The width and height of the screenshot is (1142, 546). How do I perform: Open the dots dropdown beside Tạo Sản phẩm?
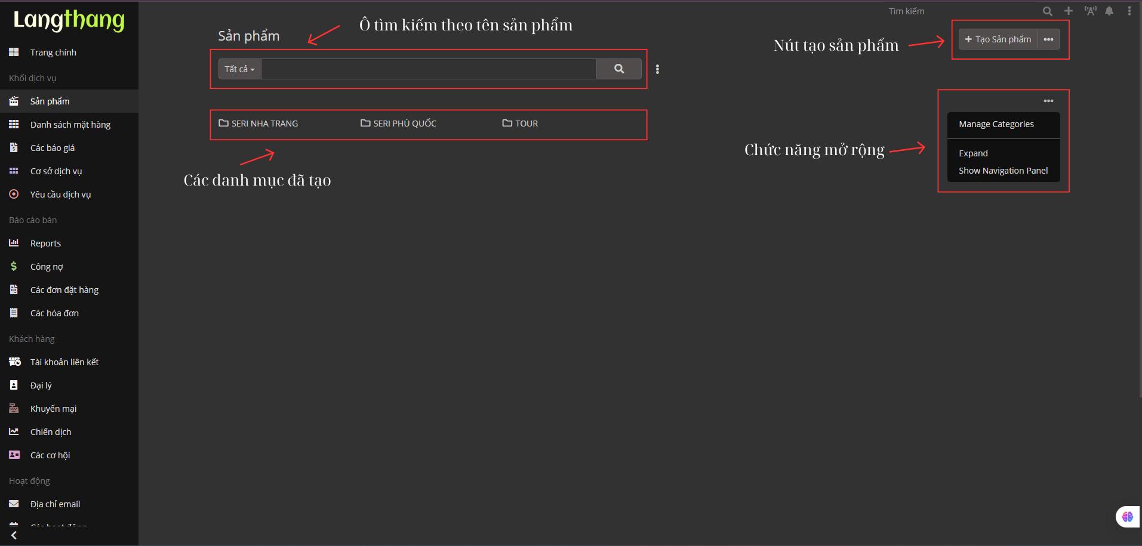point(1048,39)
